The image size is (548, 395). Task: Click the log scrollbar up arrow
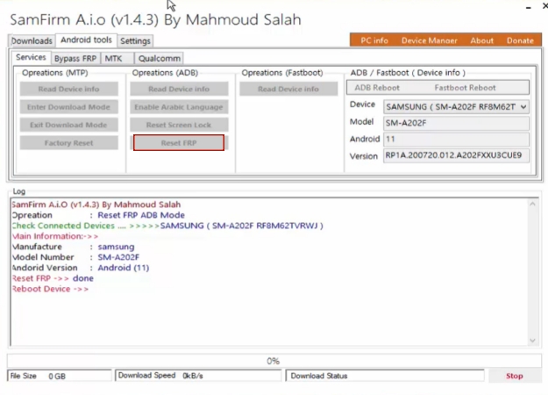tap(532, 204)
